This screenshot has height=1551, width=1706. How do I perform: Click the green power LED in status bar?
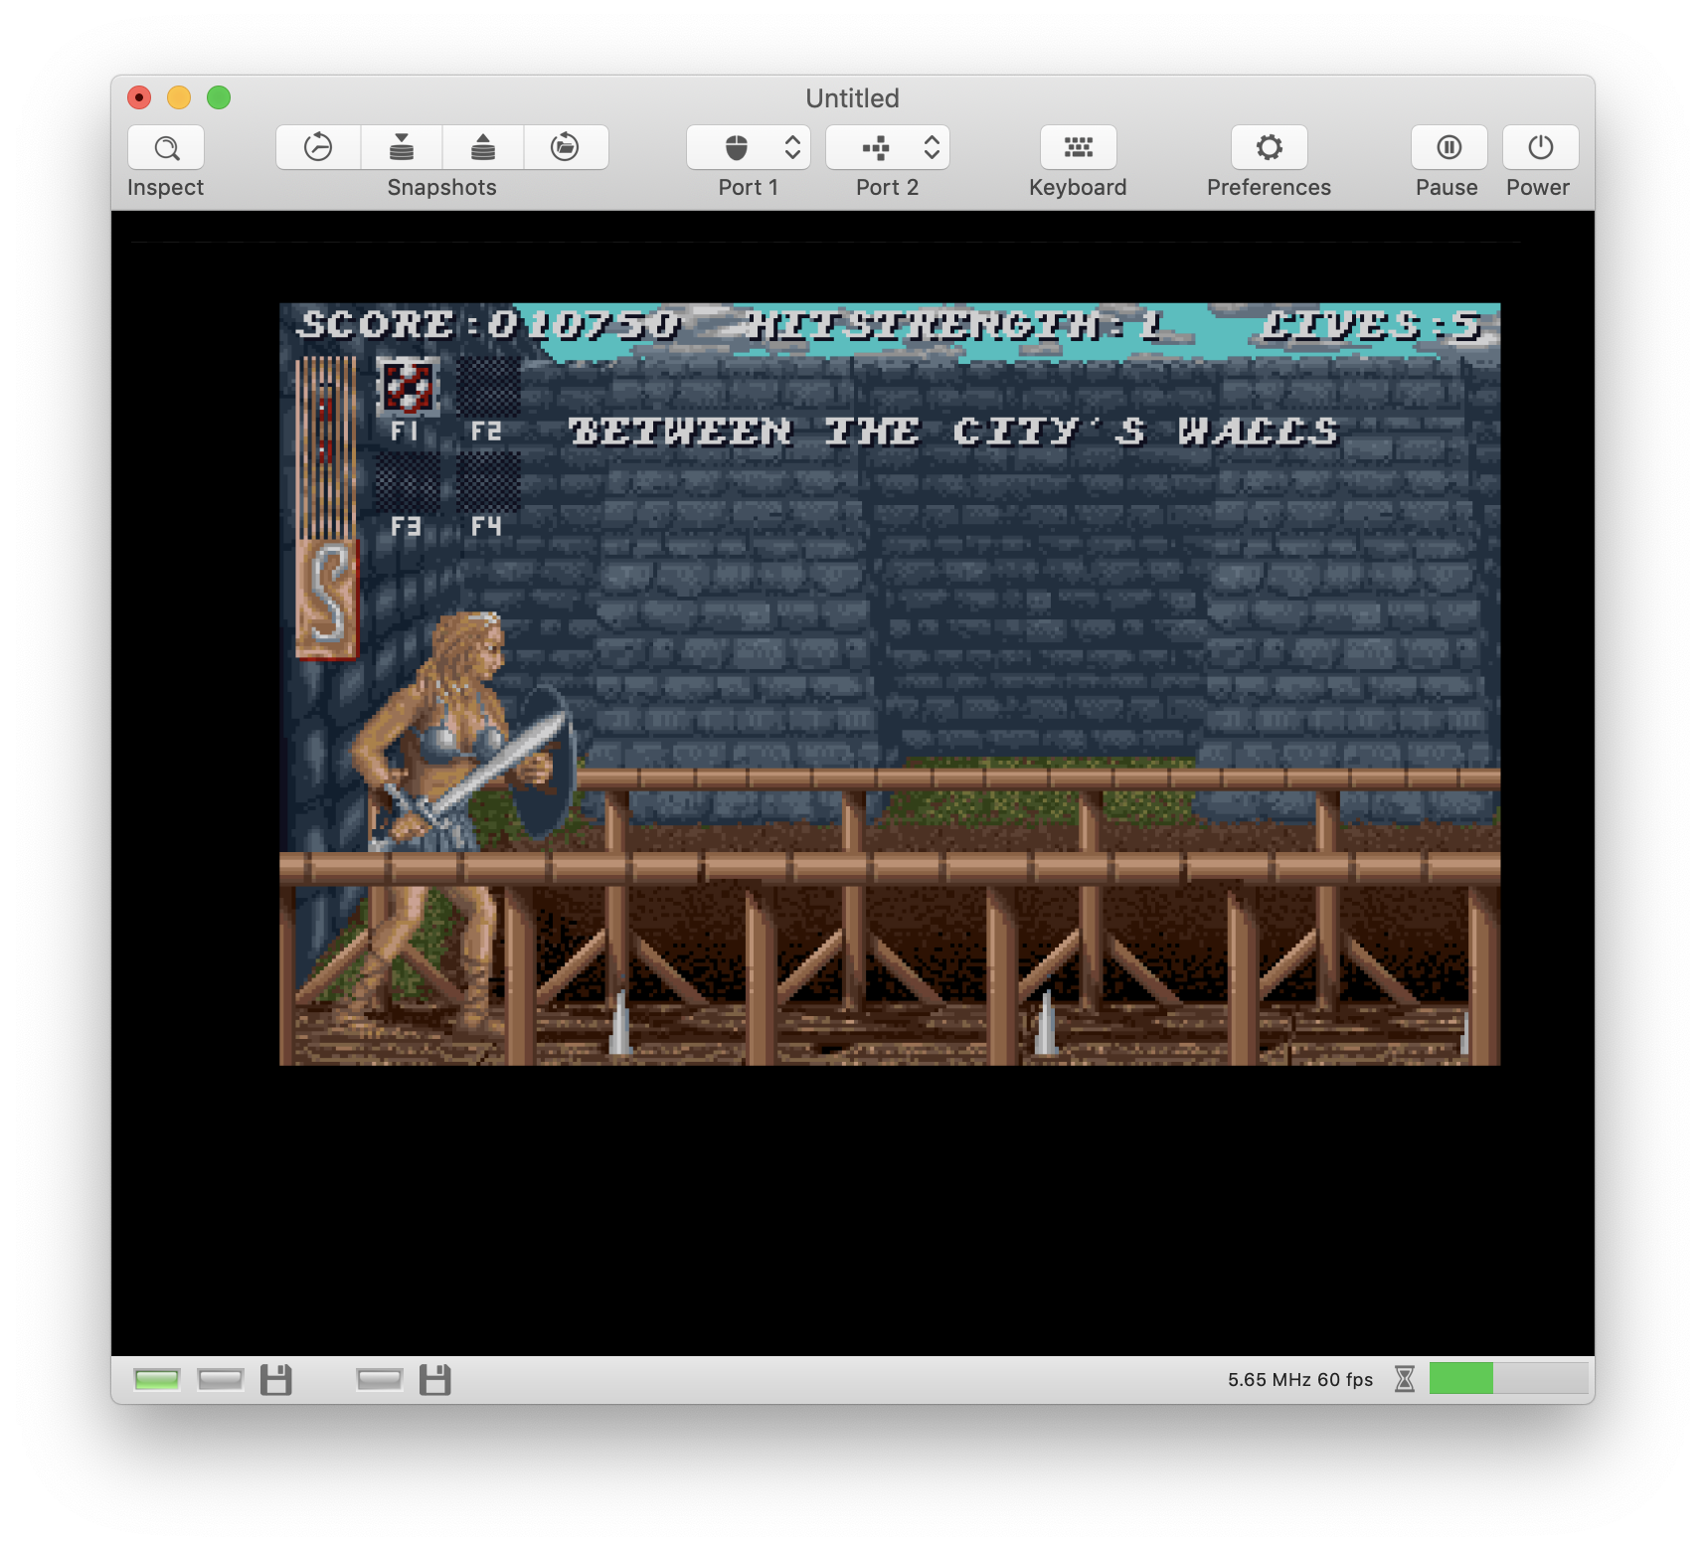[x=157, y=1379]
